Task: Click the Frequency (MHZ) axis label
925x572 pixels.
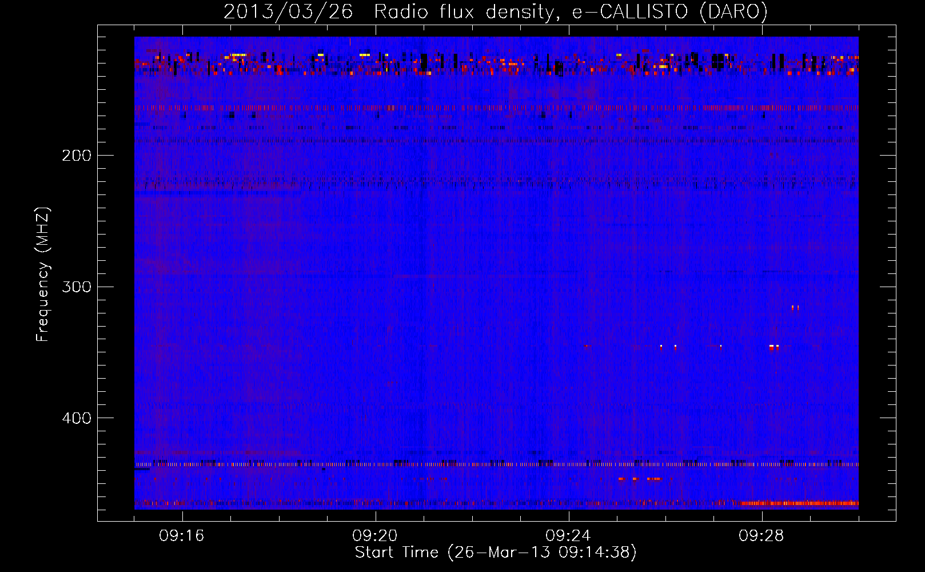Action: [43, 274]
